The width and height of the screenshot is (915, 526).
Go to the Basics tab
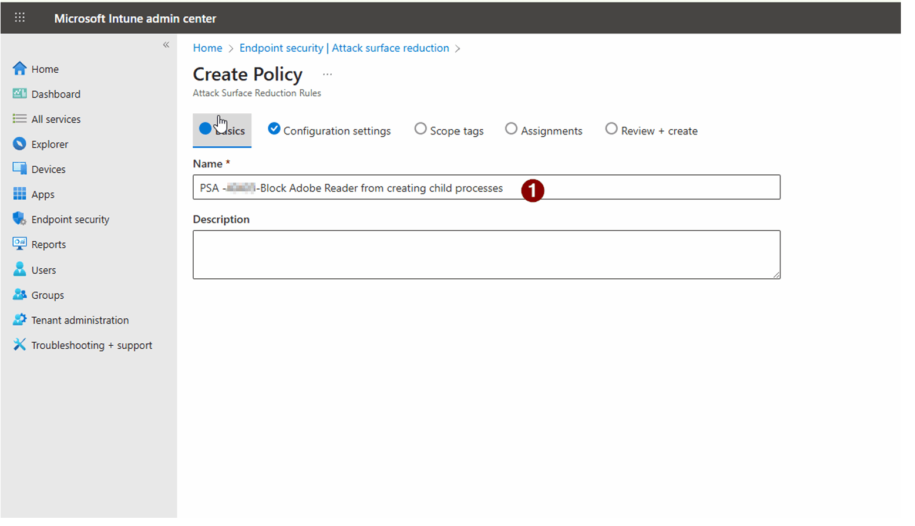pos(222,130)
